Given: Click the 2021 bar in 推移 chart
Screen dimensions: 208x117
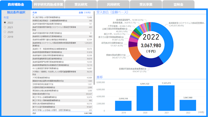Looking at the screenshot, I should tap(166, 98).
